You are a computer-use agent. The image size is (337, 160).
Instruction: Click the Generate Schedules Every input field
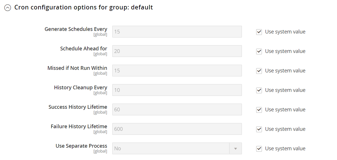tap(177, 32)
